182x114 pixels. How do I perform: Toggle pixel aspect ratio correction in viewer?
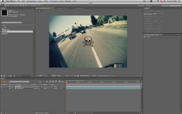100,76
